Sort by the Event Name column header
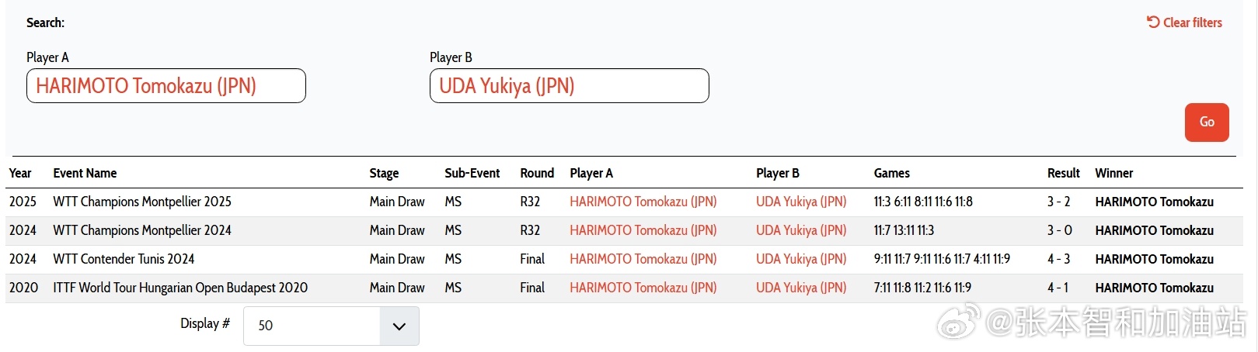This screenshot has height=352, width=1258. pyautogui.click(x=85, y=173)
